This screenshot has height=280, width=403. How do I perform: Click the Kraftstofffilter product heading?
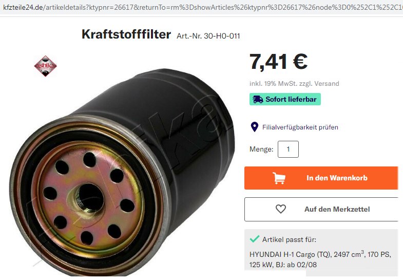[x=126, y=34]
